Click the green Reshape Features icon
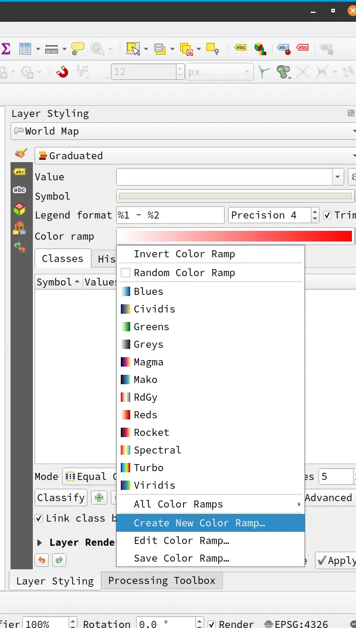 click(284, 72)
